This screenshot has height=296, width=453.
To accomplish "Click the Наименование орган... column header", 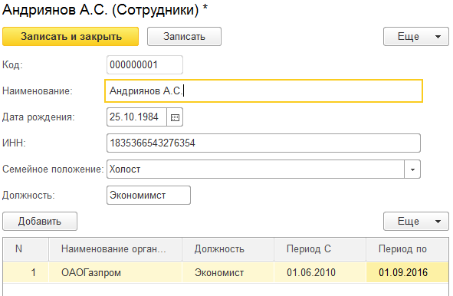I will [x=115, y=249].
